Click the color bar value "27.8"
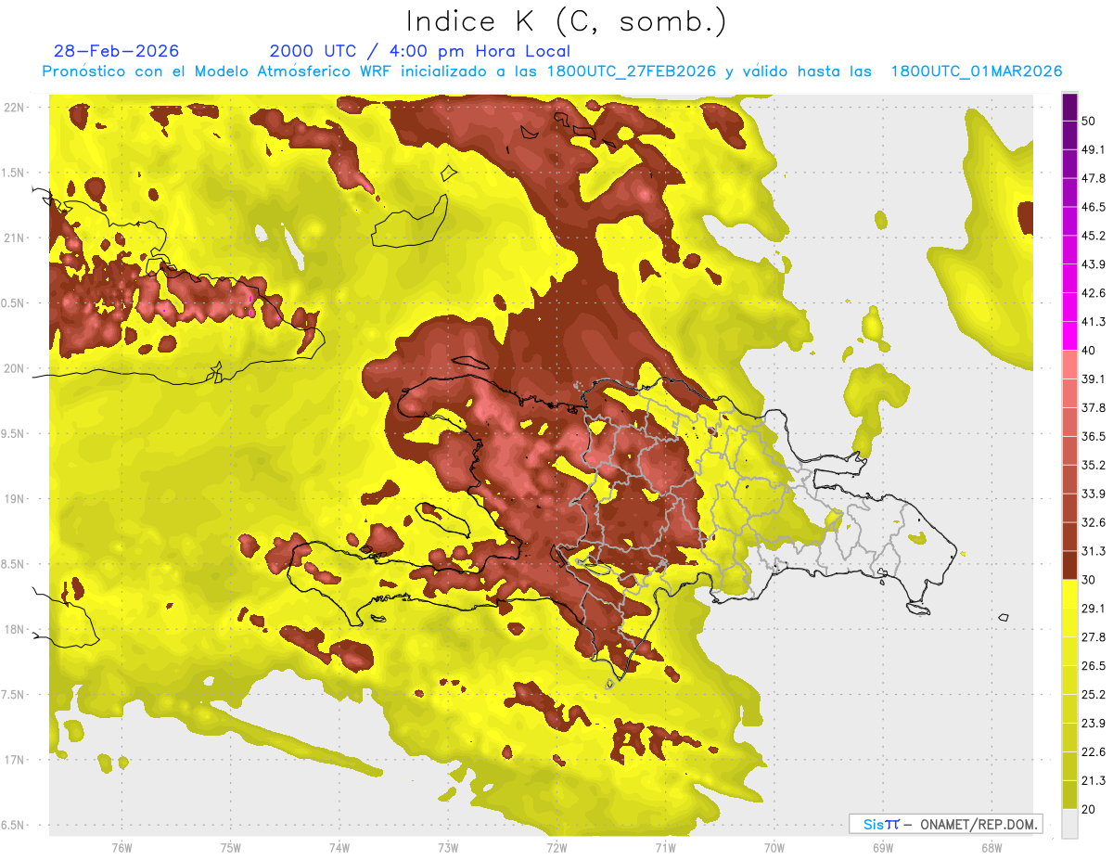 point(1094,637)
